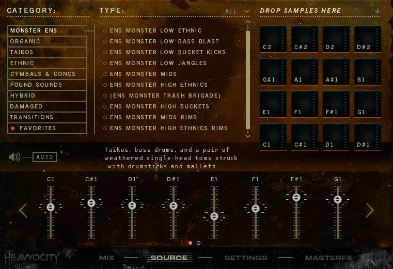
Task: Select the D1 sample pad
Action: point(336,137)
